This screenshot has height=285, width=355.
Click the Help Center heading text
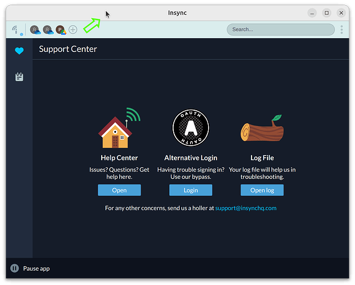pyautogui.click(x=119, y=158)
